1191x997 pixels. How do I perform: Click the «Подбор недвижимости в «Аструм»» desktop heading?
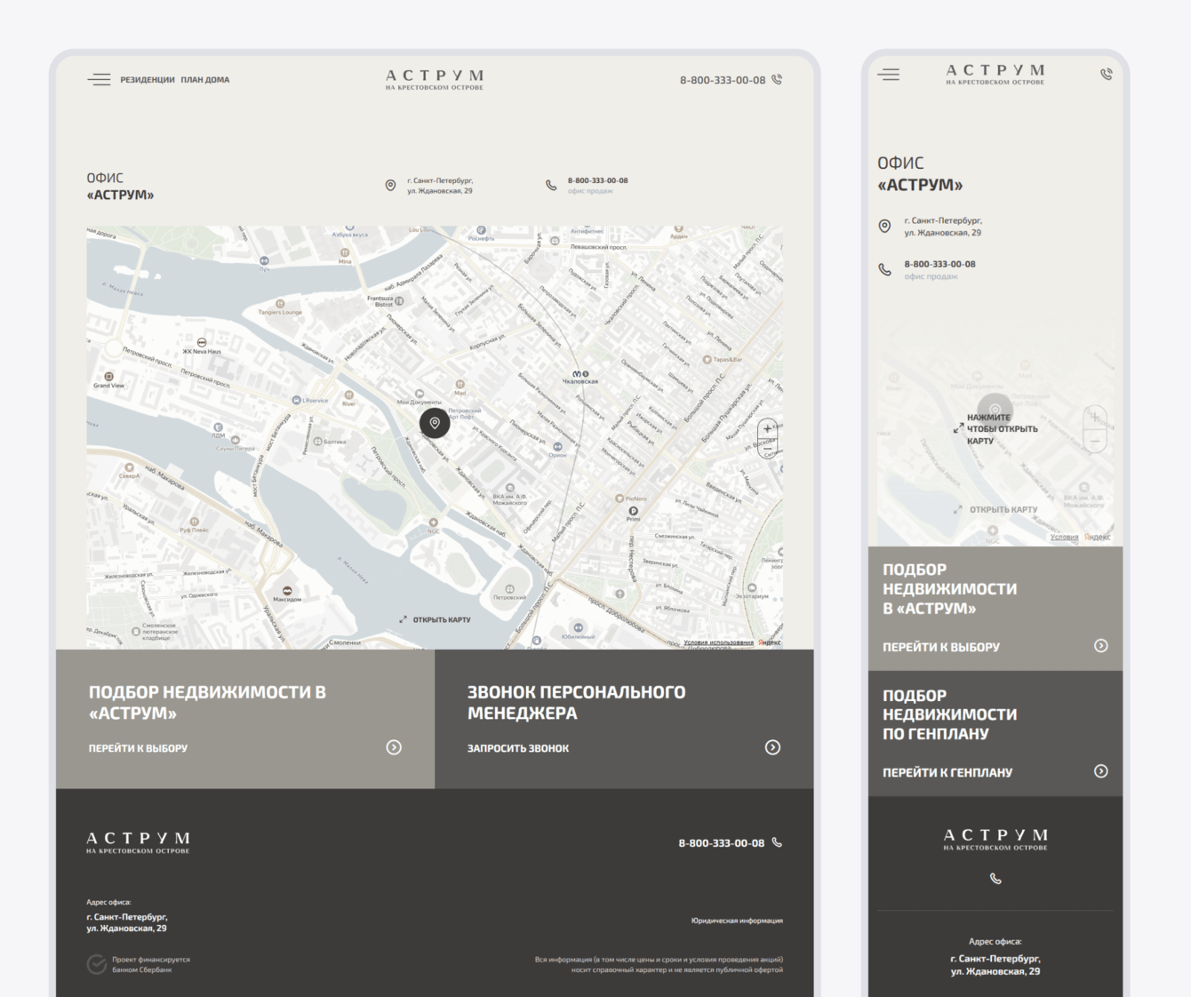click(x=207, y=702)
